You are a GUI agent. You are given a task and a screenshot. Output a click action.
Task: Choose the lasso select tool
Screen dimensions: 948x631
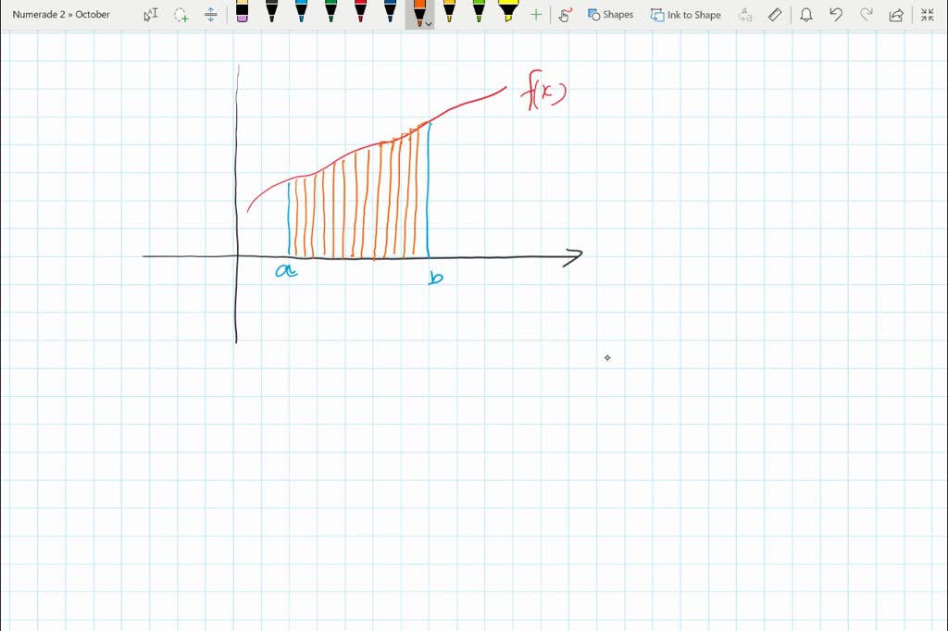click(181, 15)
